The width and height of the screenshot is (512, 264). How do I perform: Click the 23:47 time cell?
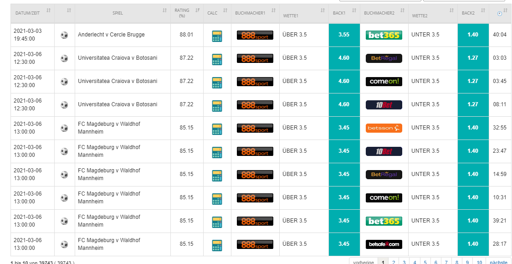(x=500, y=151)
